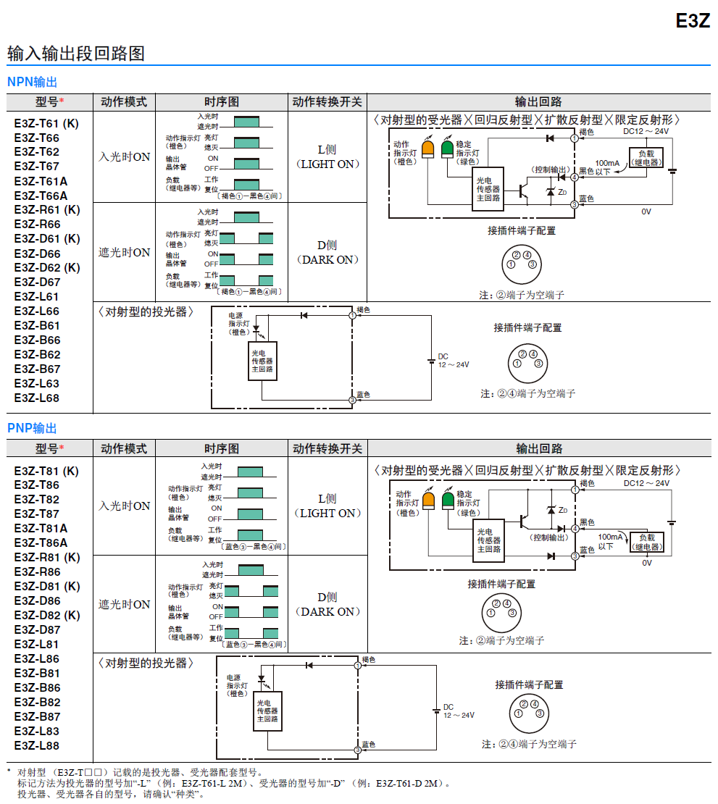Click the 蓝色③—黑色④间 note under PNP dark-on timing chart
The image size is (718, 804).
254,644
